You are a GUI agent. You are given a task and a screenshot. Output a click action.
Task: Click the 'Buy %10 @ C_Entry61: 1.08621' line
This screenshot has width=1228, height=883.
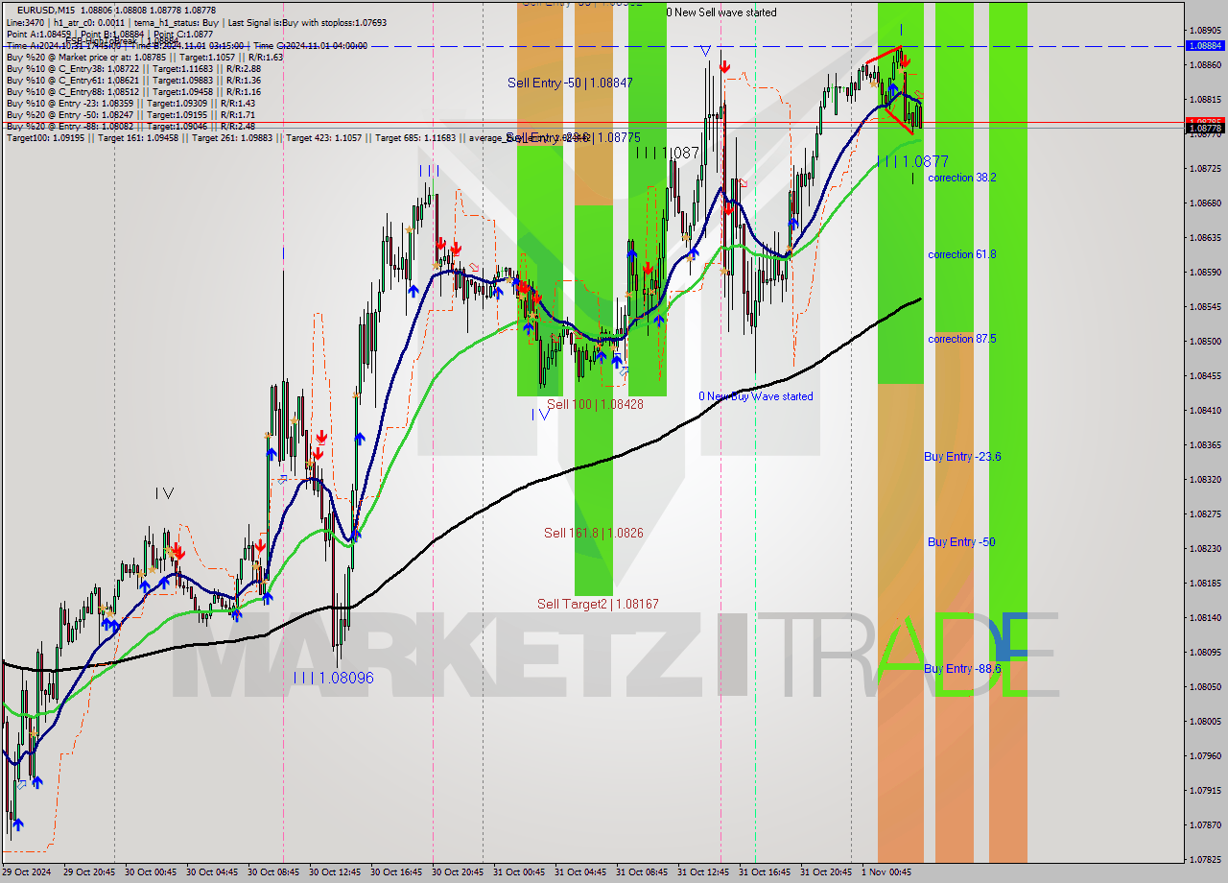pyautogui.click(x=133, y=80)
